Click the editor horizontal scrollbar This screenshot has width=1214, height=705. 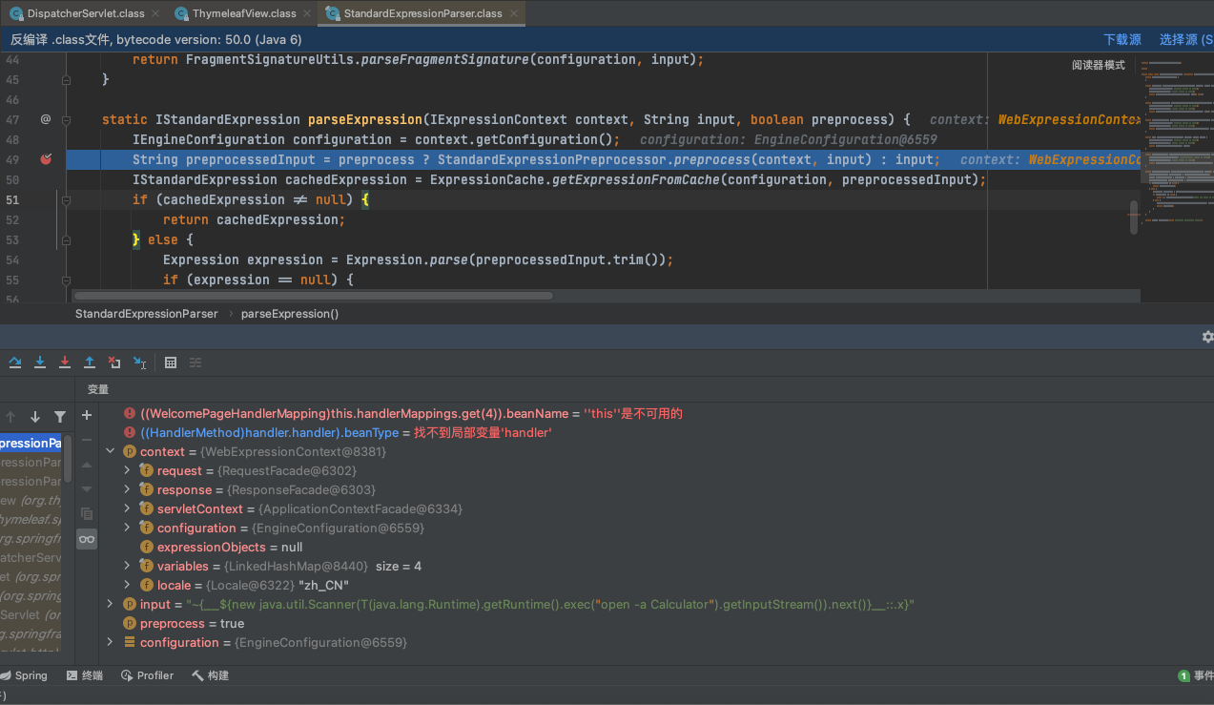pyautogui.click(x=314, y=296)
